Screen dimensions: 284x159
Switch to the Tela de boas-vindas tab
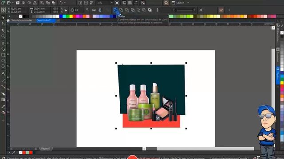click(22, 20)
